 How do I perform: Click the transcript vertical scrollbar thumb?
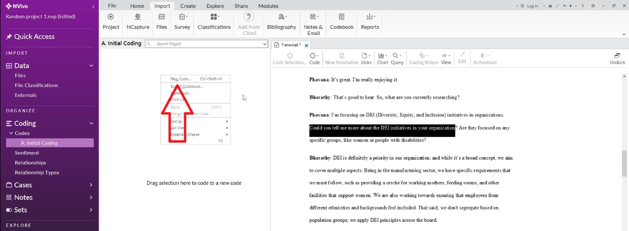625,163
